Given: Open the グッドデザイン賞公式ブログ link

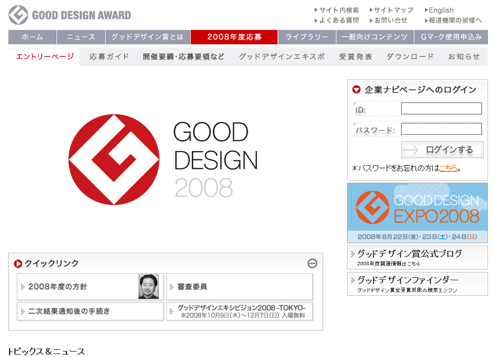Looking at the screenshot, I should point(417,258).
